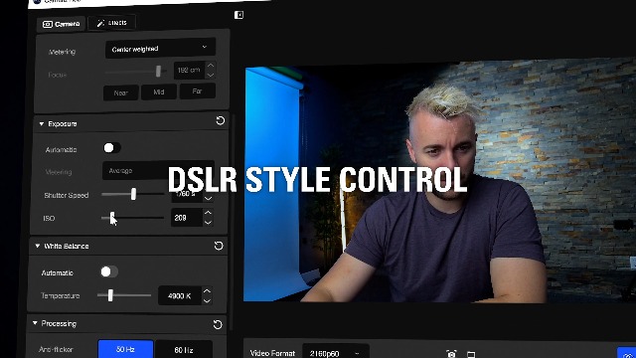Click the Temperature slider handle
This screenshot has height=358, width=636.
110,295
